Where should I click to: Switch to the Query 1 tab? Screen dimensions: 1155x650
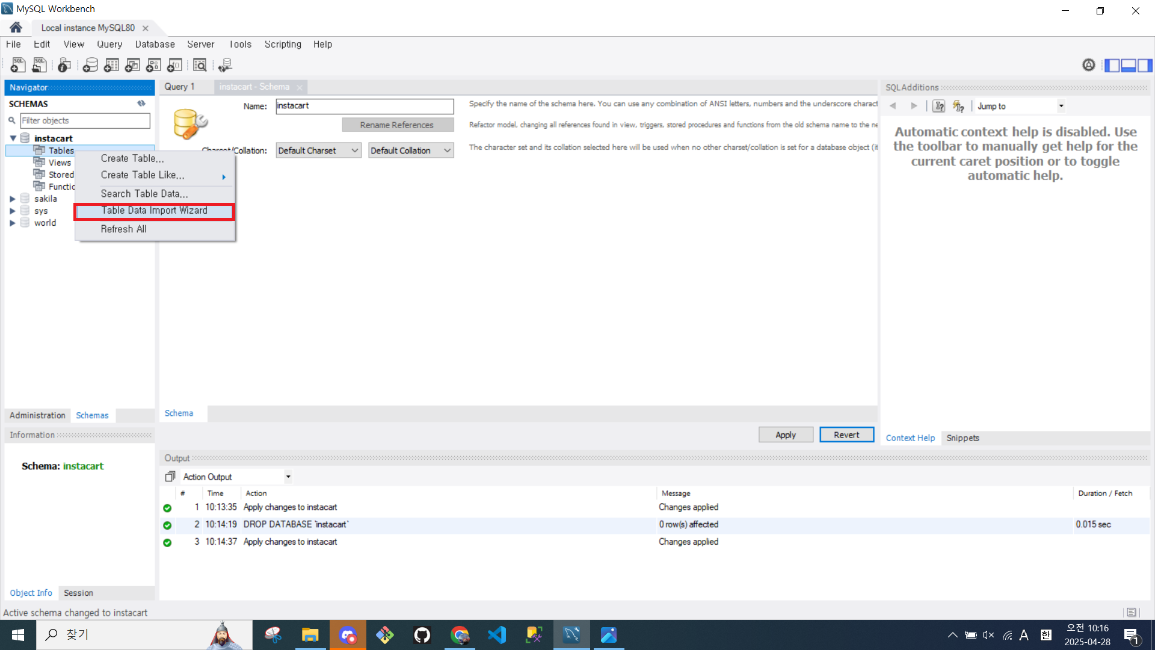pyautogui.click(x=179, y=87)
